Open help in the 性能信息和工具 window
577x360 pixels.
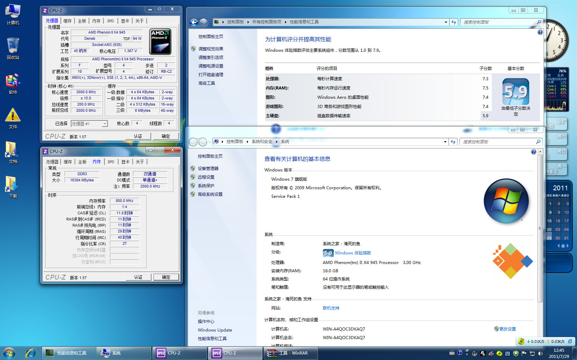(x=540, y=32)
